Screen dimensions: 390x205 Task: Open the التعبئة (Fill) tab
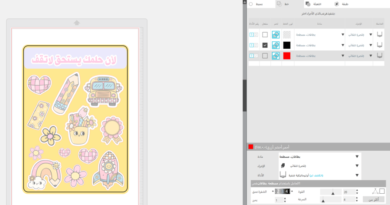click(317, 4)
